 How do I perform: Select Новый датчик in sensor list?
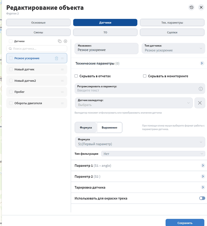pos(37,69)
